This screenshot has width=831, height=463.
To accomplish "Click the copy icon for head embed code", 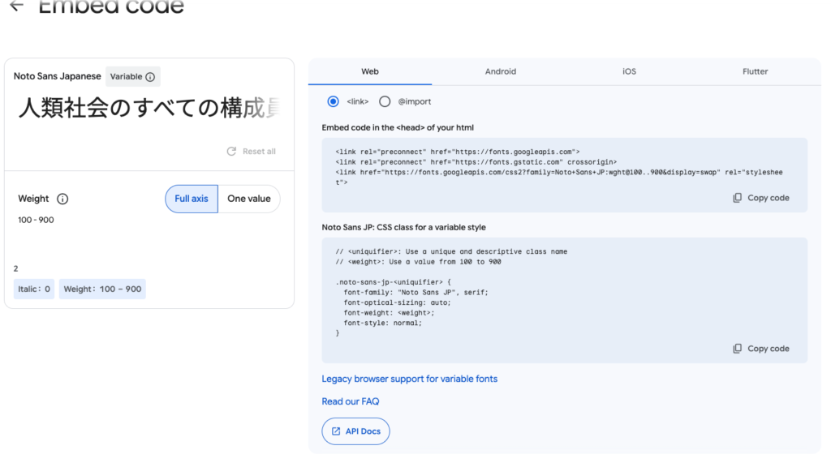I will 737,198.
